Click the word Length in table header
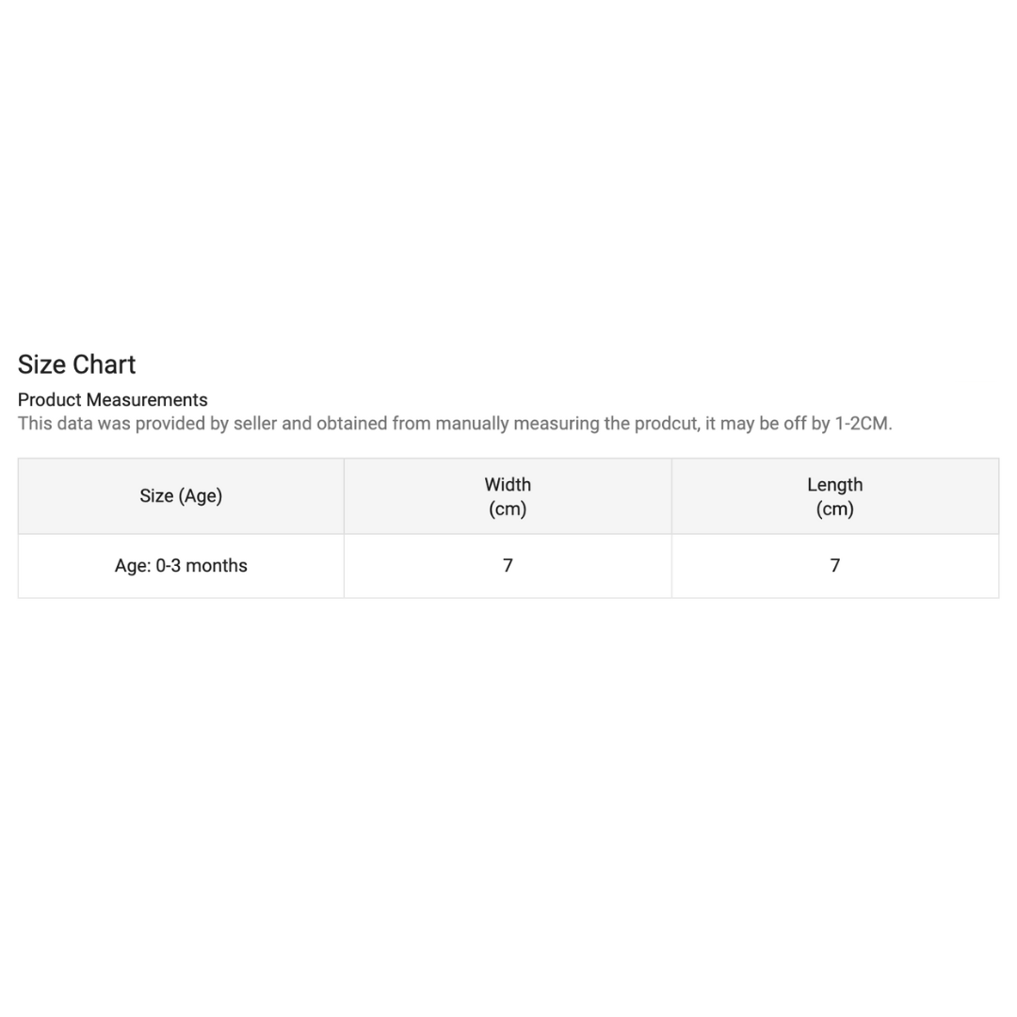 pyautogui.click(x=834, y=485)
